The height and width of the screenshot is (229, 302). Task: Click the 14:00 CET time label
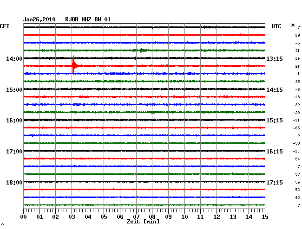point(14,58)
